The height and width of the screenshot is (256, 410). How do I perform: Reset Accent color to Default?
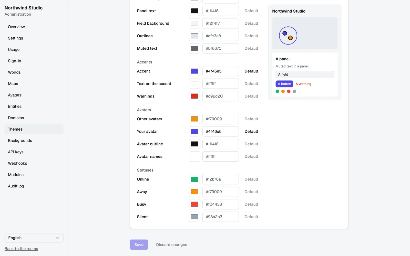[251, 71]
